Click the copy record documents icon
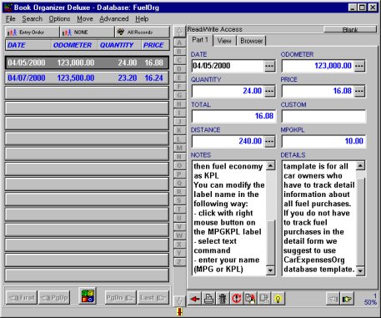 [x=250, y=299]
